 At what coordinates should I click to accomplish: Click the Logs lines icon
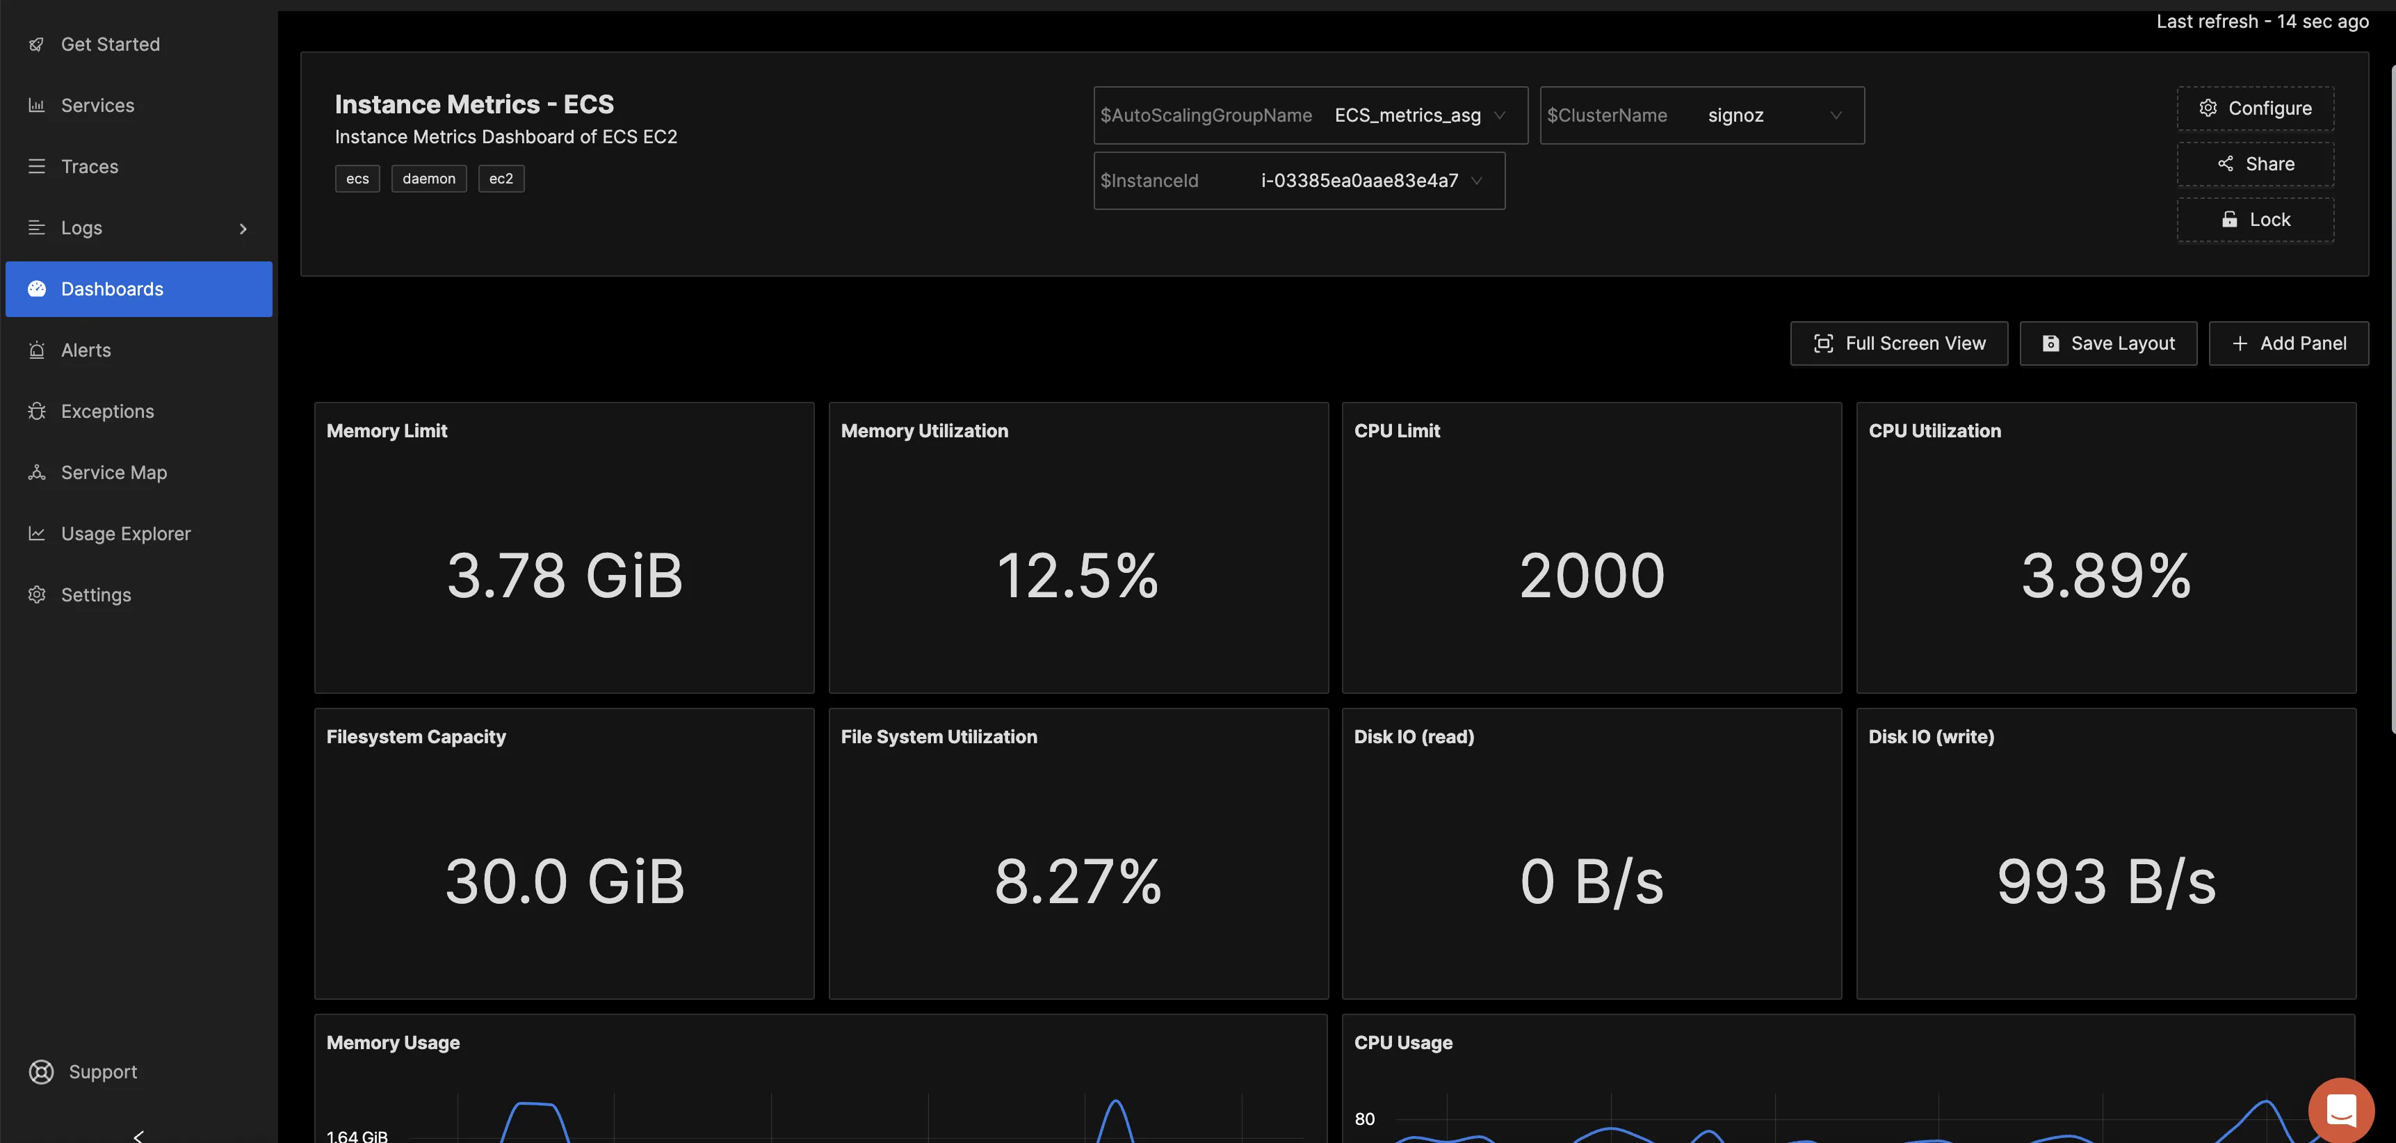tap(36, 228)
